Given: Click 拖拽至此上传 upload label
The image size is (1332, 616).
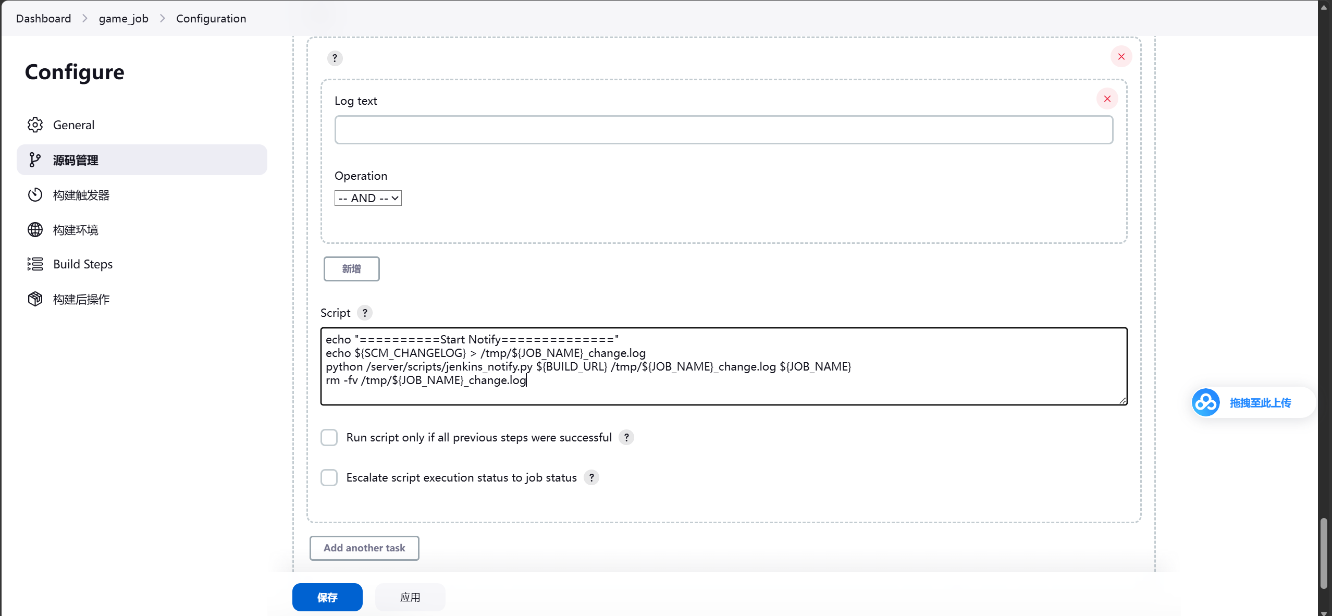Looking at the screenshot, I should point(1261,403).
